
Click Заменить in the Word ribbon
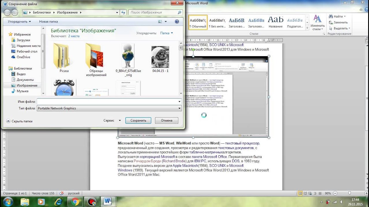click(338, 22)
